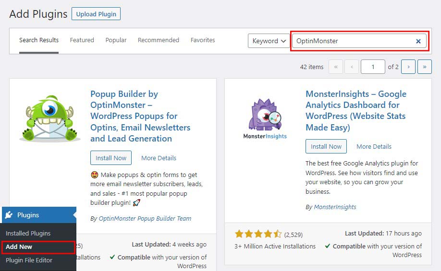
Task: Click the current page number field
Action: click(x=373, y=67)
